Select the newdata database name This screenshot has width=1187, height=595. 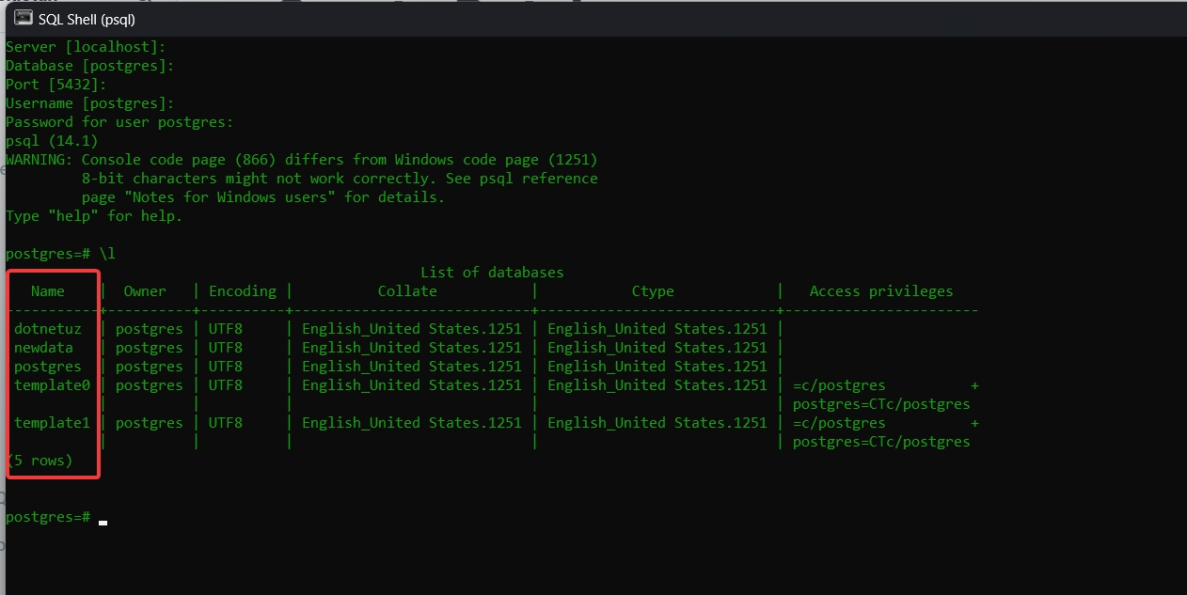click(43, 348)
